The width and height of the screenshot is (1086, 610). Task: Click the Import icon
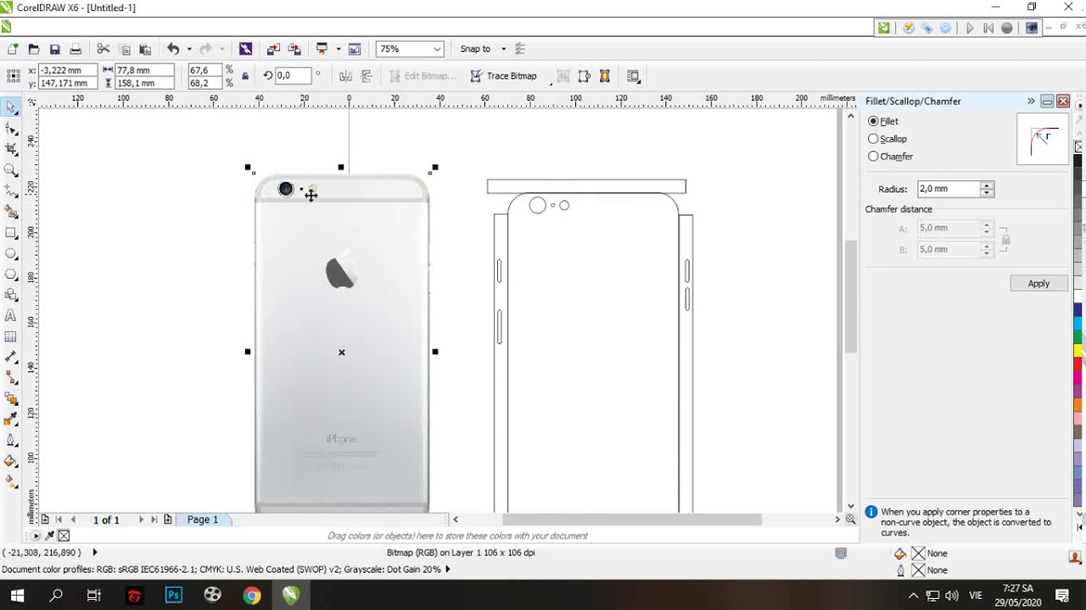(273, 49)
